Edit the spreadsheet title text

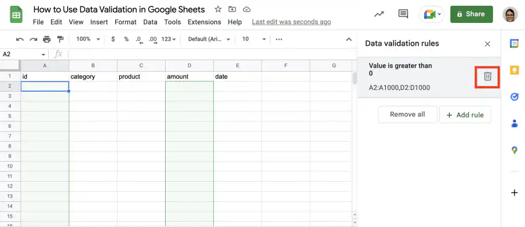point(119,9)
